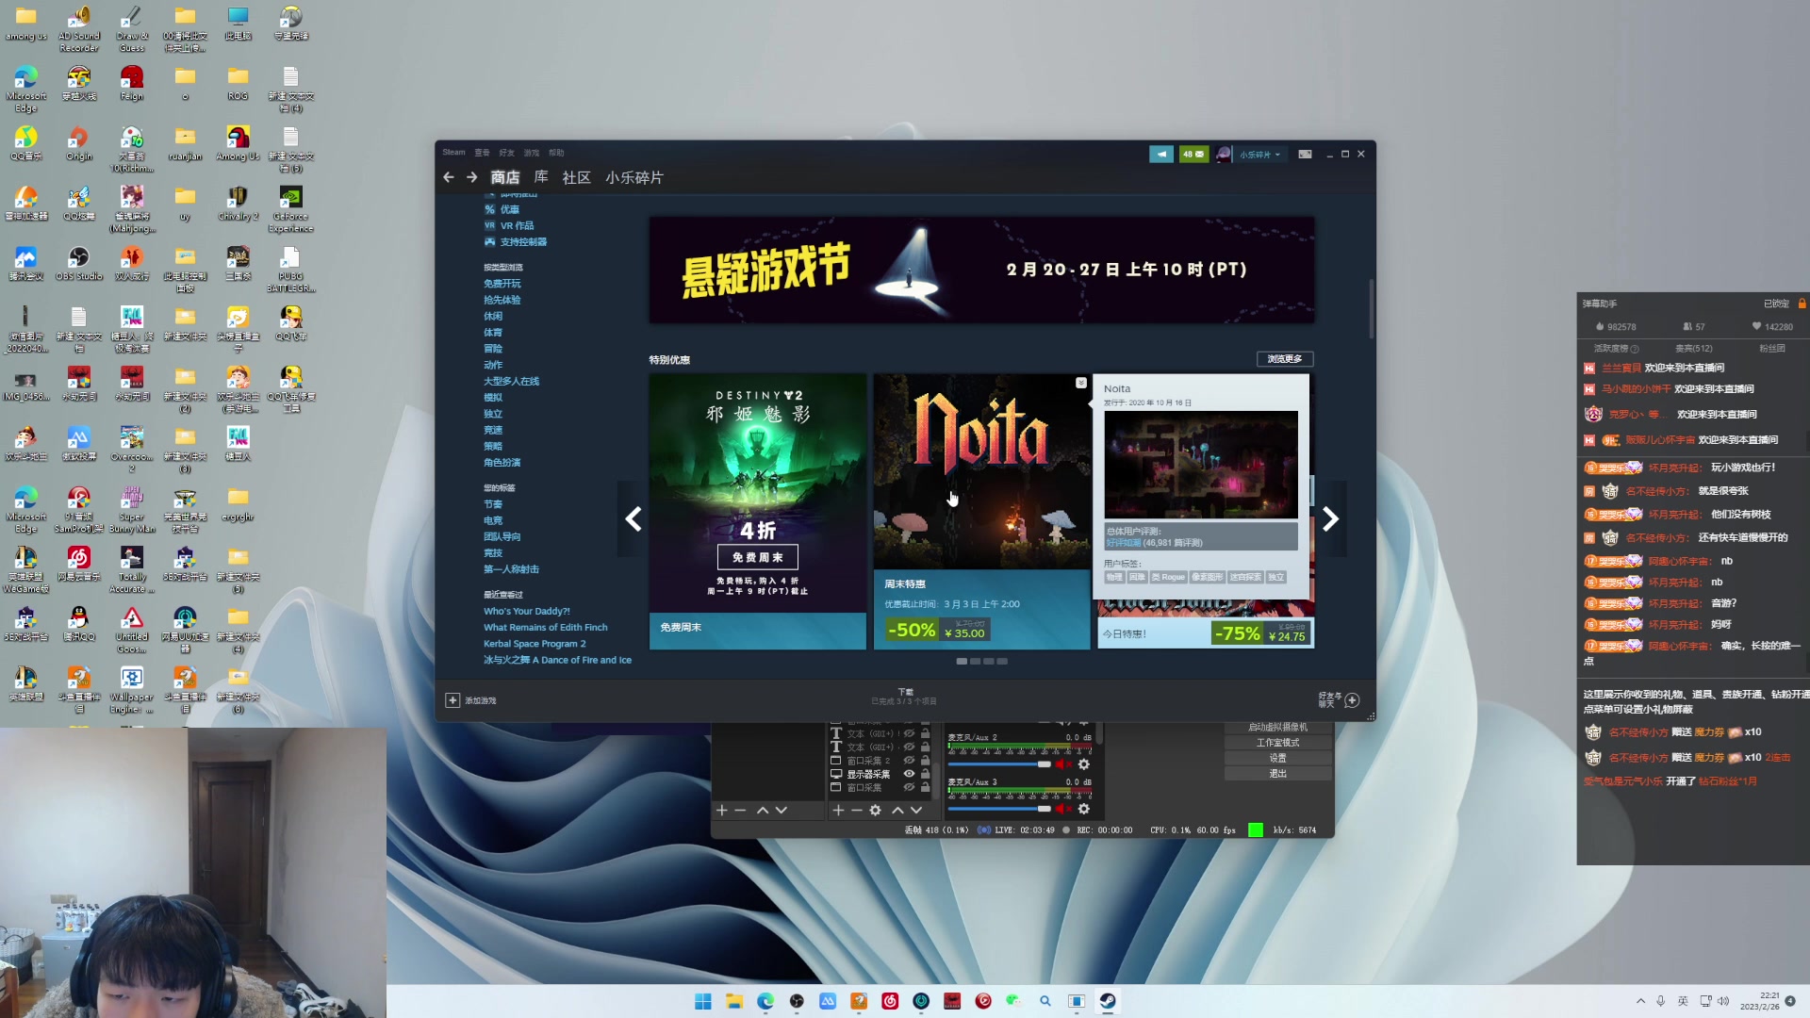This screenshot has width=1810, height=1018.
Task: Hide the 显示器采集 source in OBS
Action: [909, 774]
